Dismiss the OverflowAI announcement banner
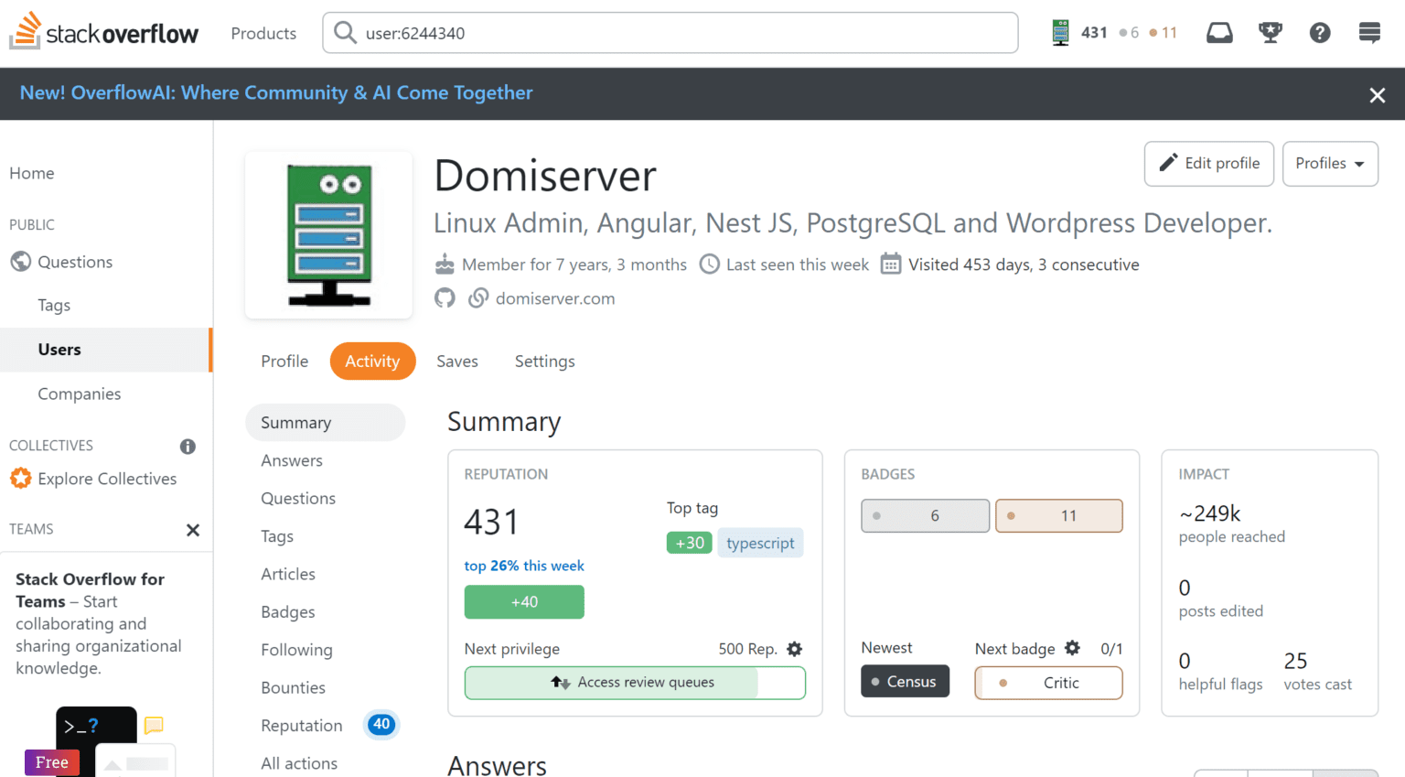Image resolution: width=1405 pixels, height=777 pixels. click(1377, 95)
